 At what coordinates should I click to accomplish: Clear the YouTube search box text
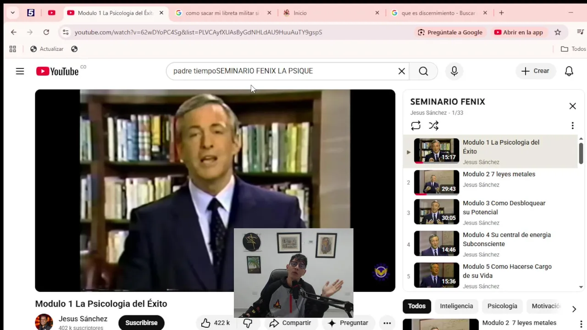402,71
